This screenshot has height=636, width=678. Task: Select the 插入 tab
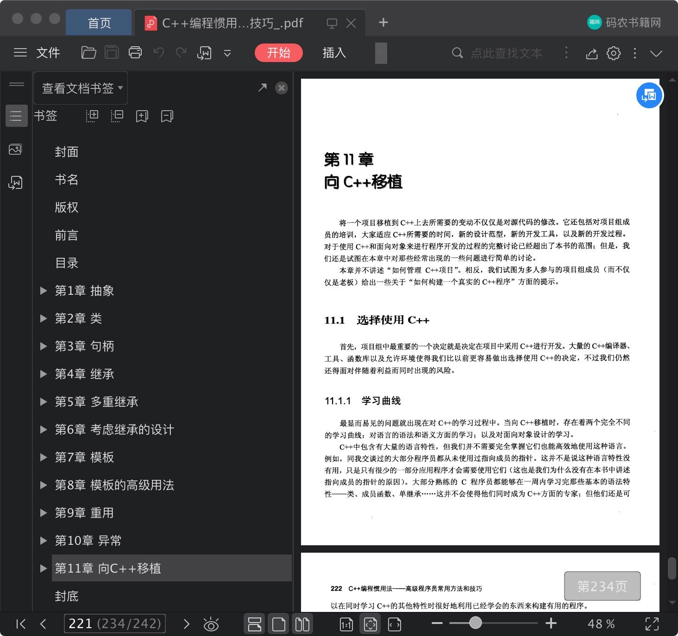coord(334,53)
